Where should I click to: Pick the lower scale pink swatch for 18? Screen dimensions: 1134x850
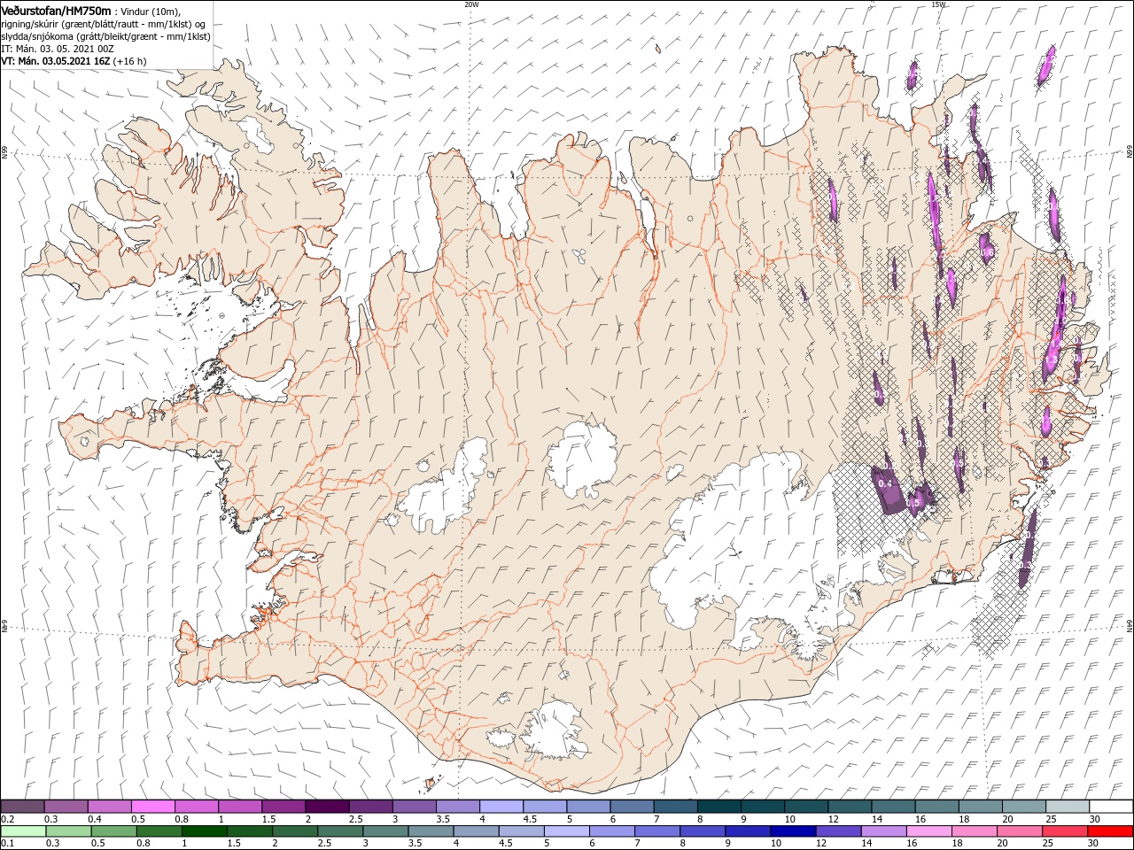click(975, 831)
